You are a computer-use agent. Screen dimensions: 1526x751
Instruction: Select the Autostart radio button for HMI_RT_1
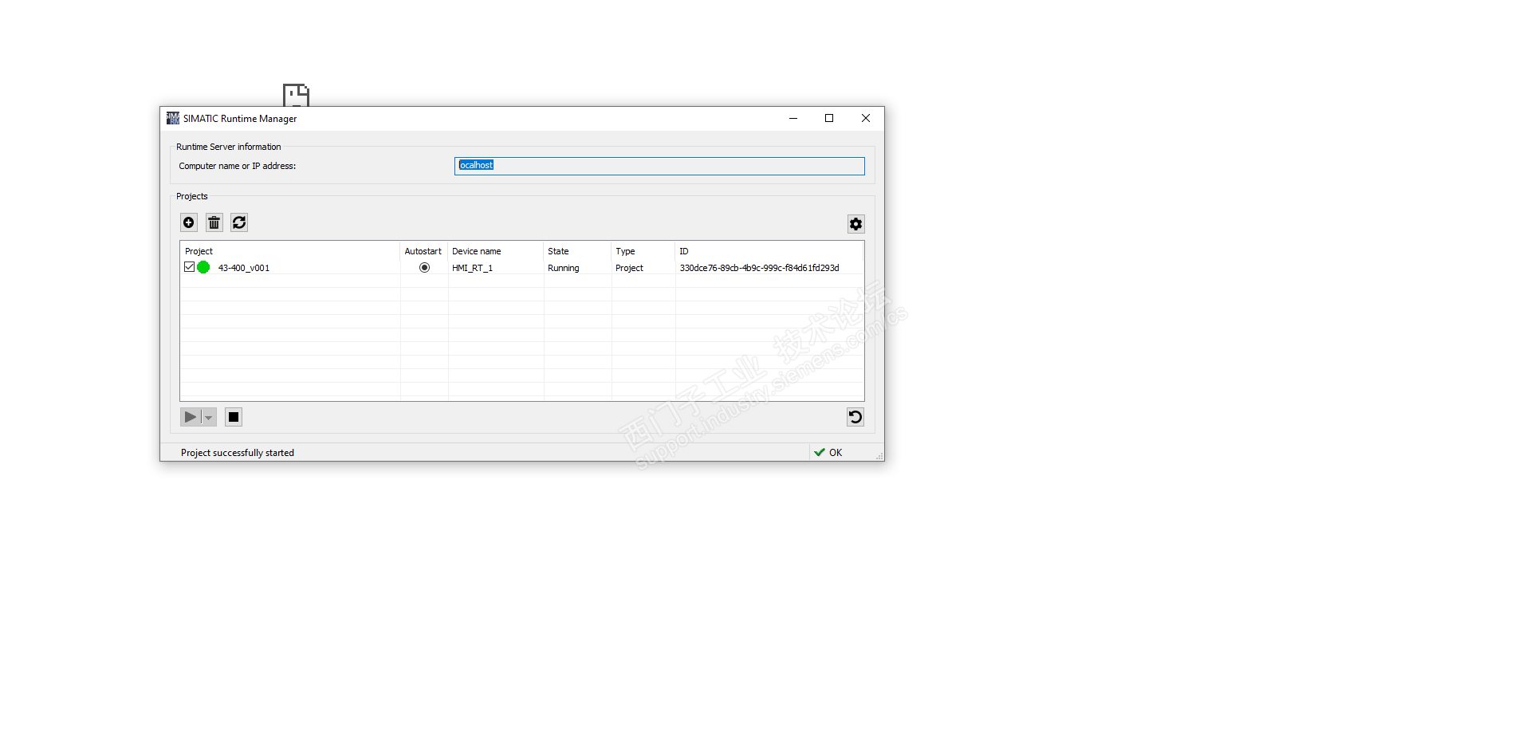tap(424, 268)
